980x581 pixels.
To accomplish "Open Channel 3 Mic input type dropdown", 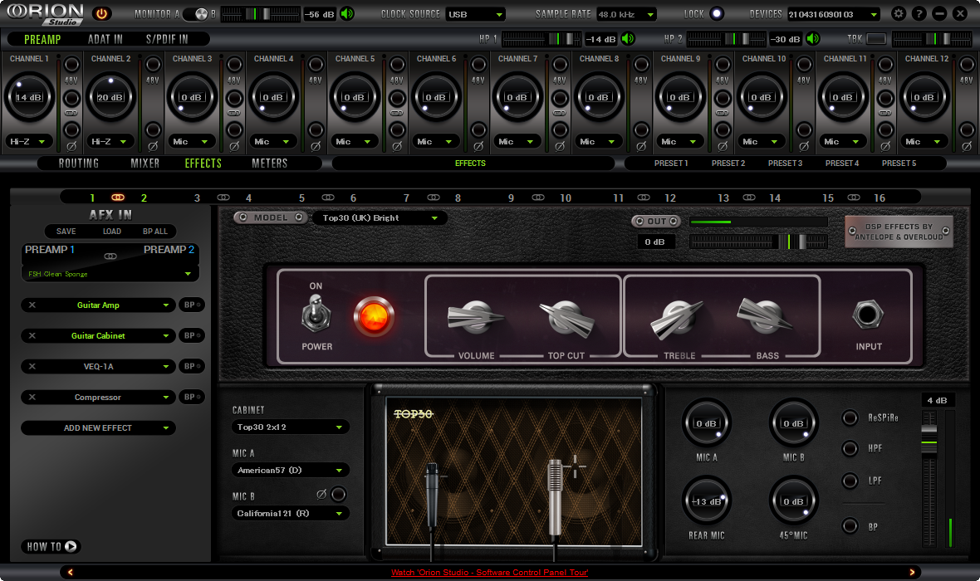I will (192, 142).
